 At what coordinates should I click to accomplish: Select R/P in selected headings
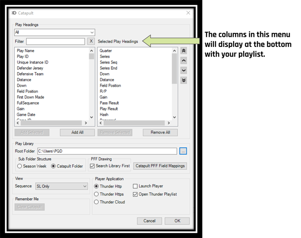(103, 91)
